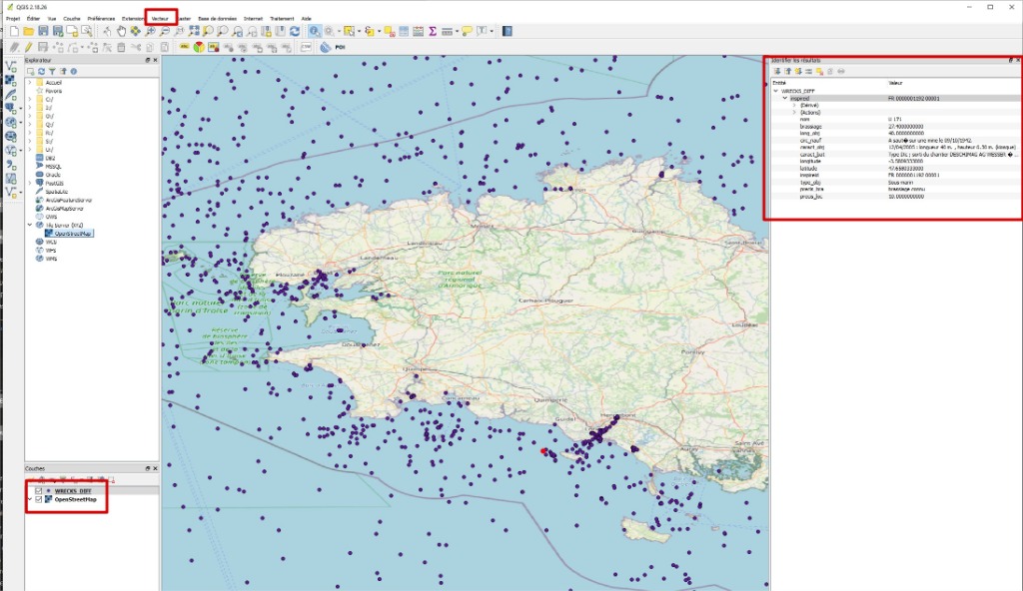Image resolution: width=1023 pixels, height=591 pixels.
Task: Collapse the Tile Server (XYZ) node
Action: tap(29, 225)
